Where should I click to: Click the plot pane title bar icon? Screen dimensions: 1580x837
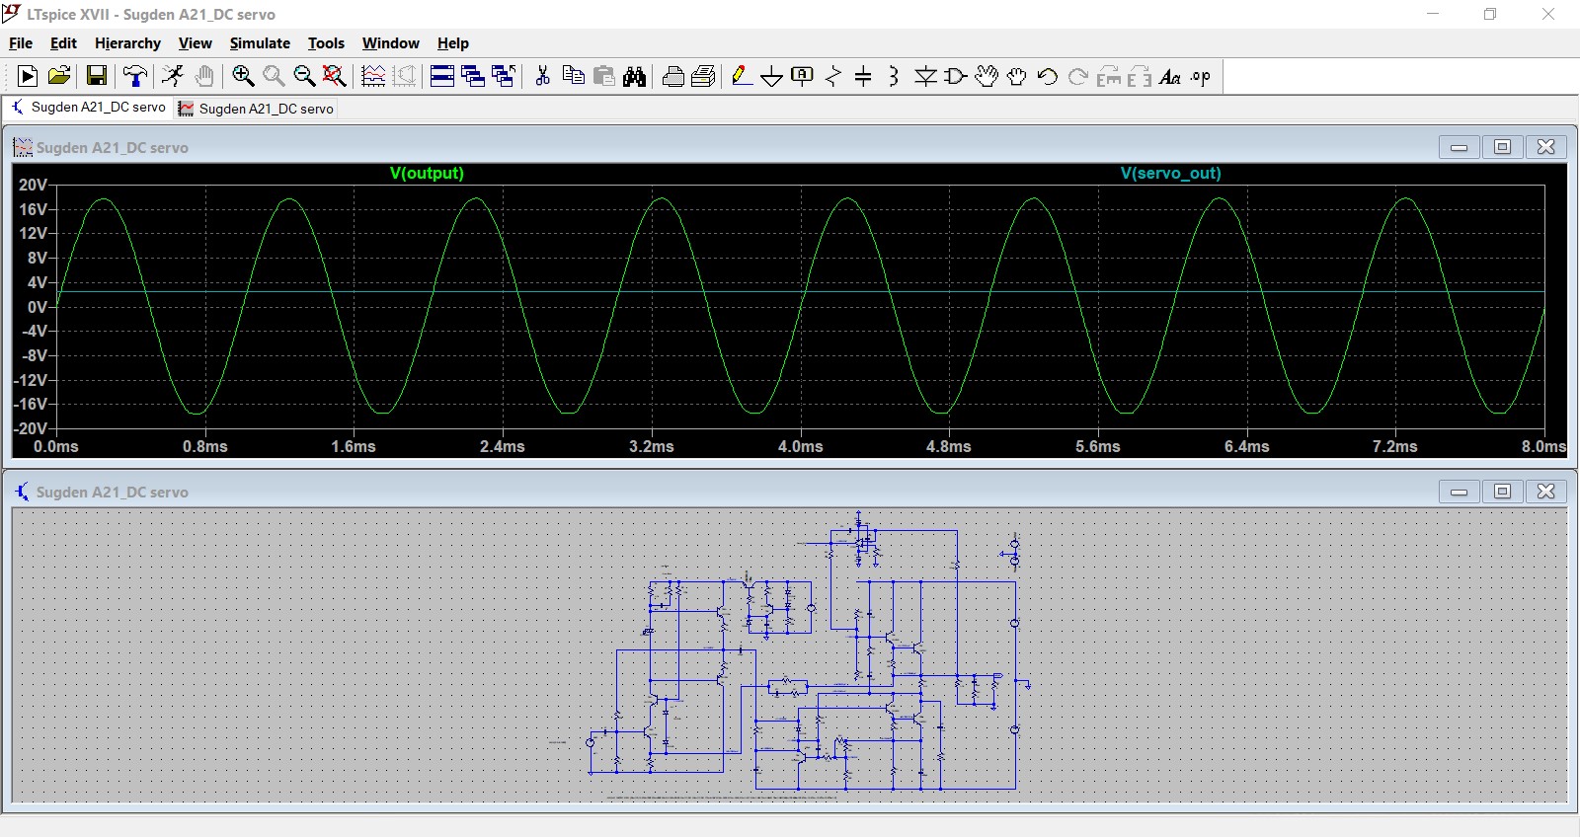[23, 147]
